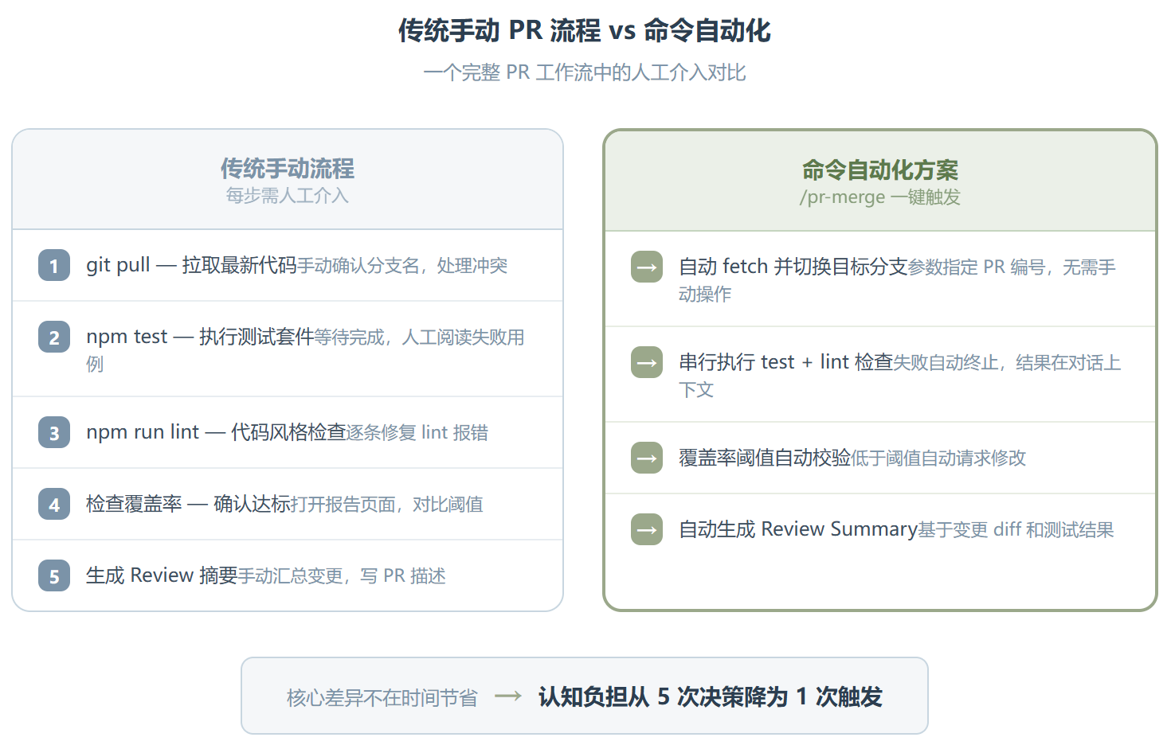Click note 低于阈值自动请求修改
Screen dimensions: 1171x745
(938, 458)
